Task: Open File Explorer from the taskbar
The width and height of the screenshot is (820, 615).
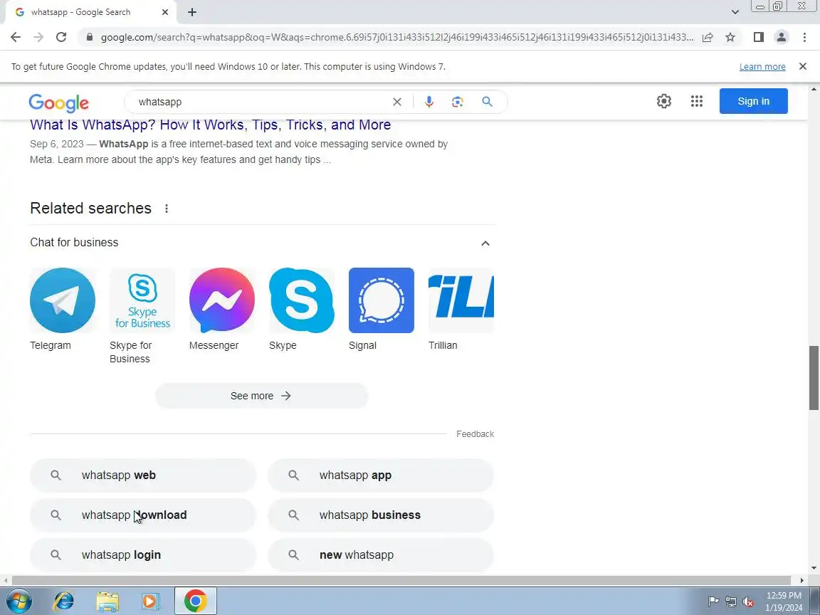Action: point(107,601)
